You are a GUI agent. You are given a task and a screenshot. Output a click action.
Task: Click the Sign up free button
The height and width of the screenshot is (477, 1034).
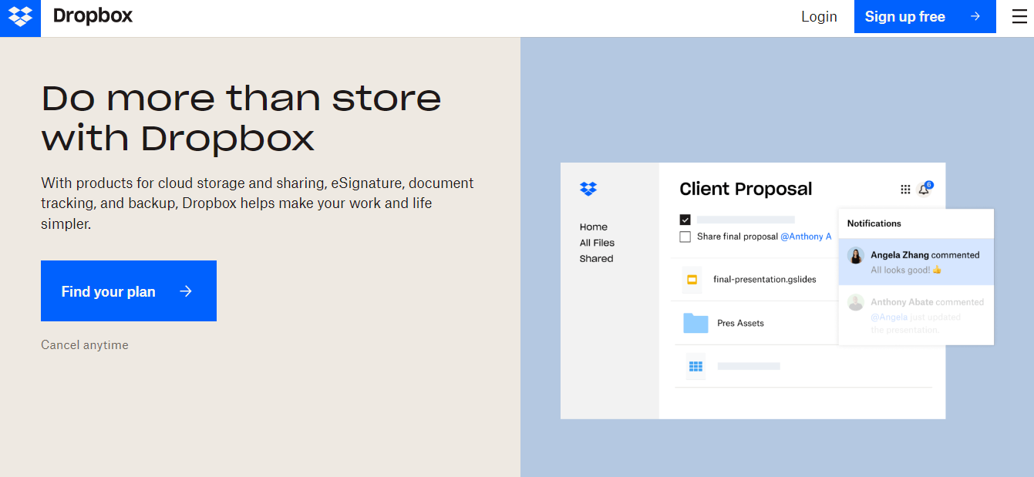click(925, 16)
